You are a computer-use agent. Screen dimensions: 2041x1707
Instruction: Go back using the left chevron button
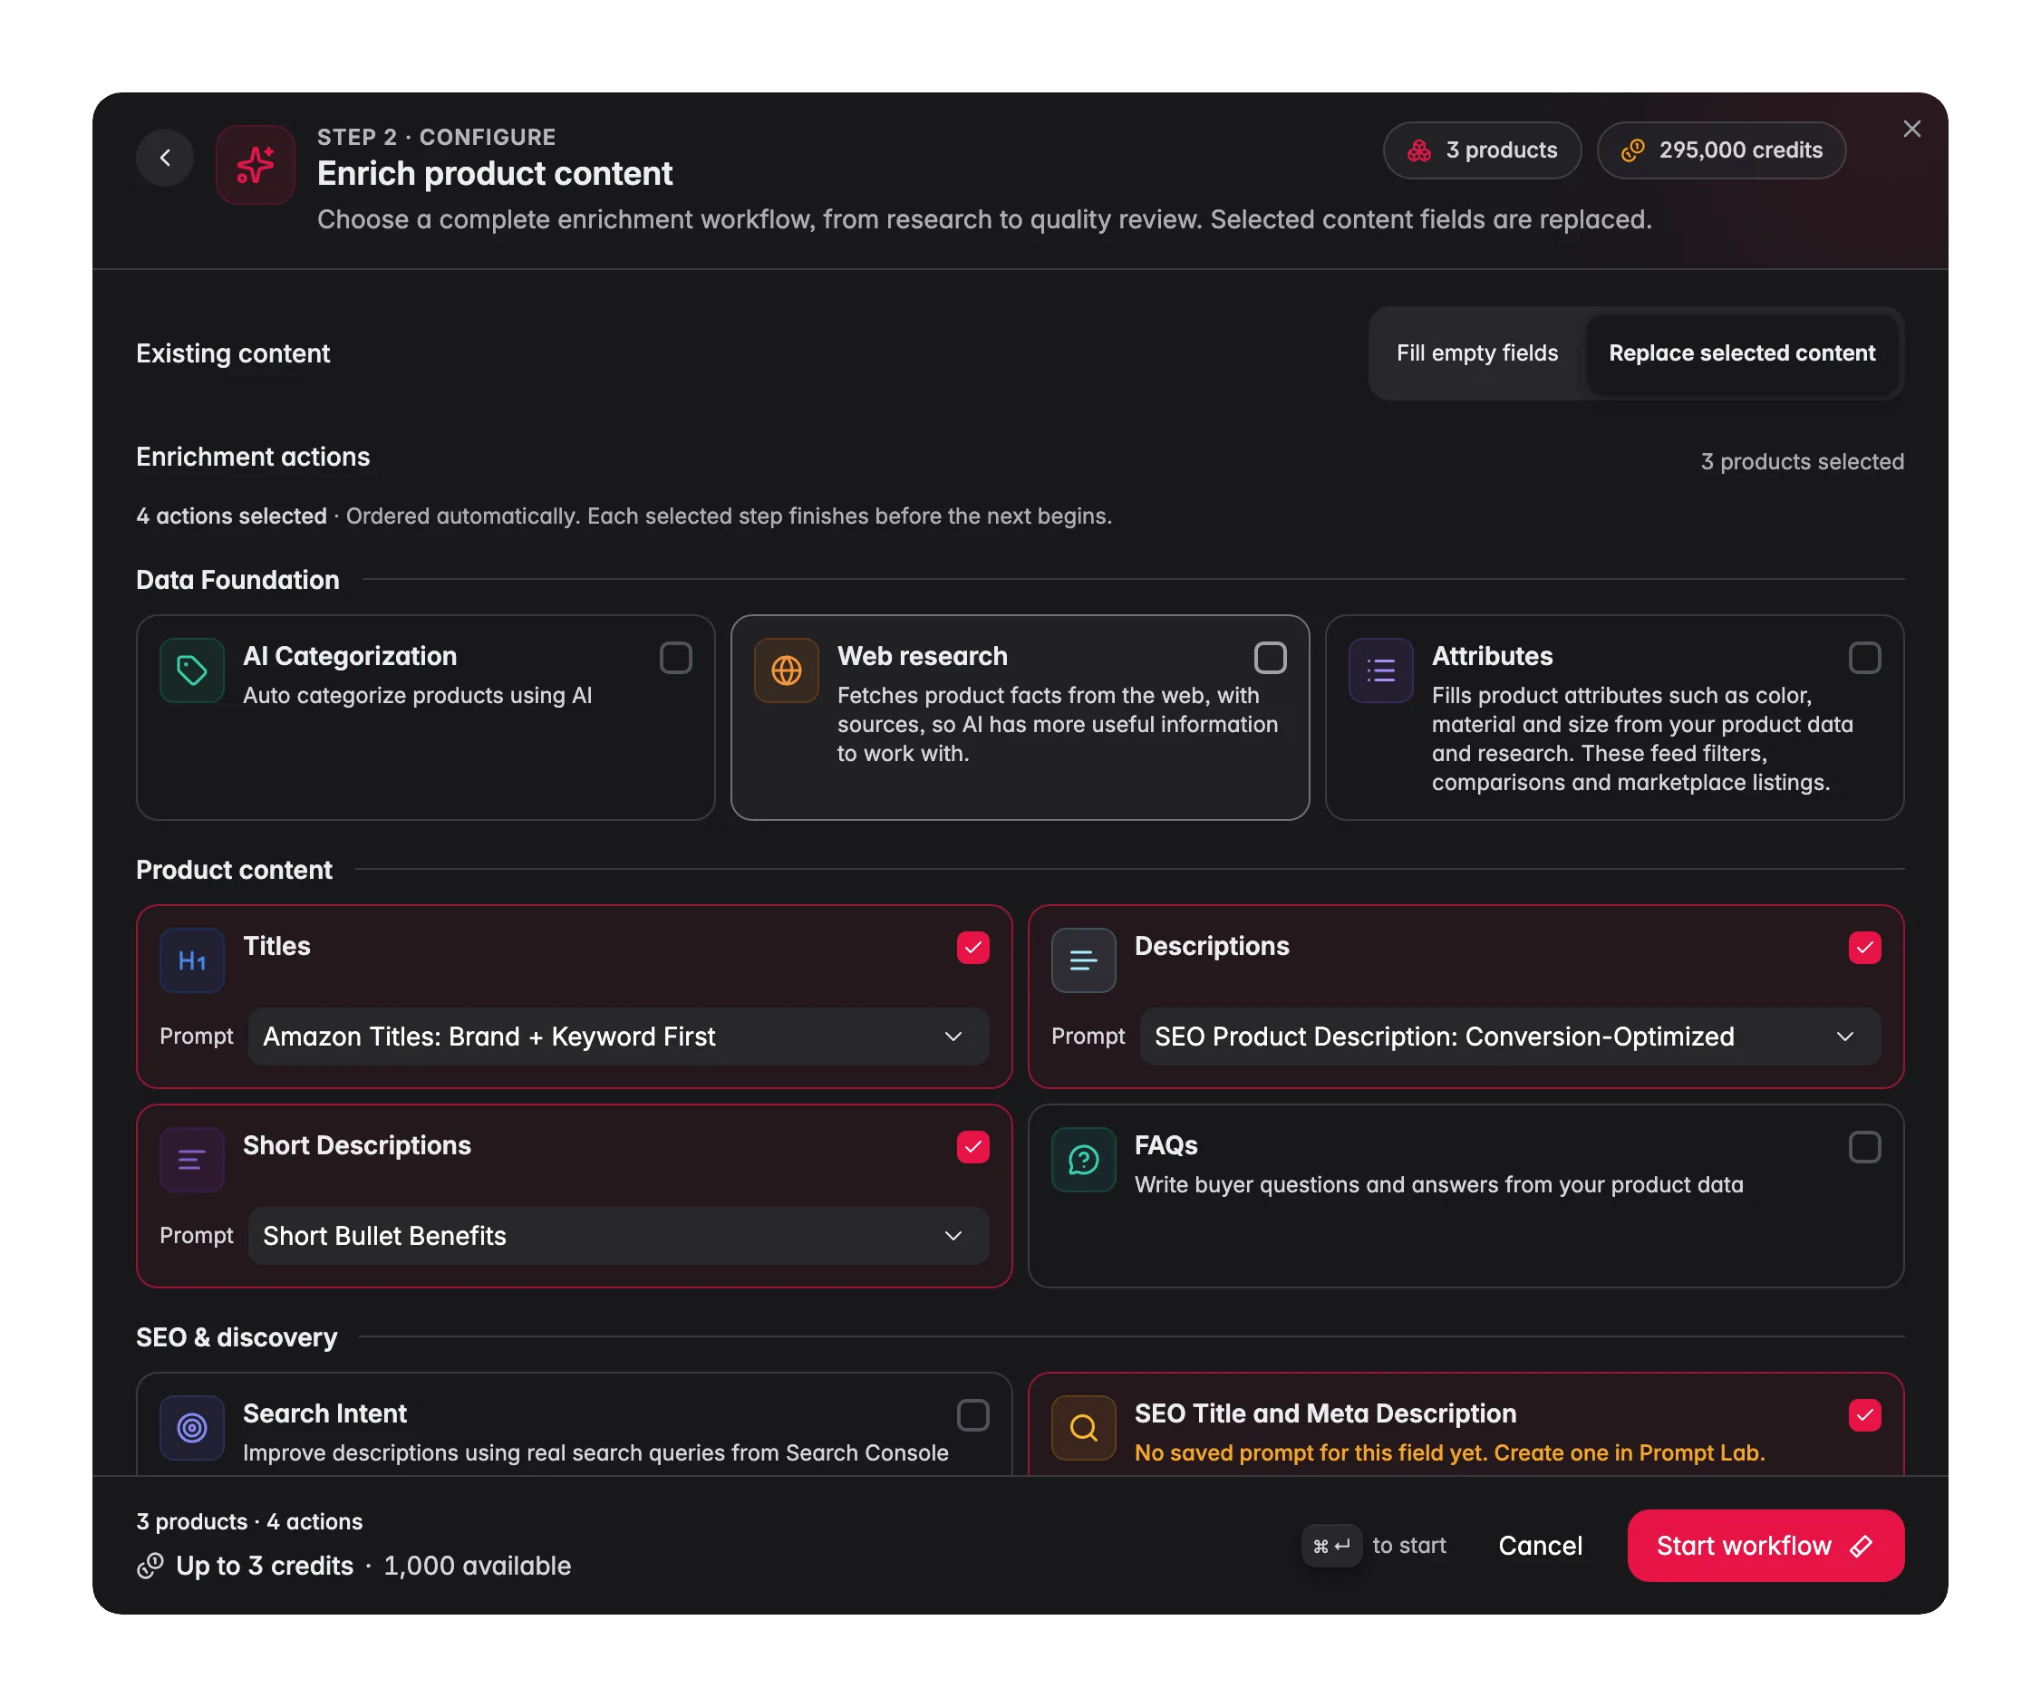point(165,158)
